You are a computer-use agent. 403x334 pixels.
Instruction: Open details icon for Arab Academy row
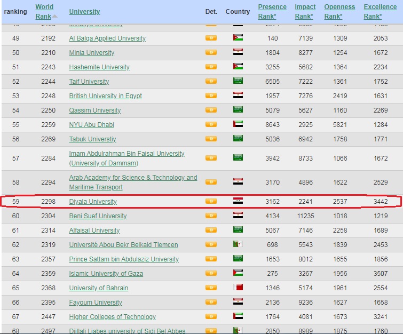click(211, 182)
